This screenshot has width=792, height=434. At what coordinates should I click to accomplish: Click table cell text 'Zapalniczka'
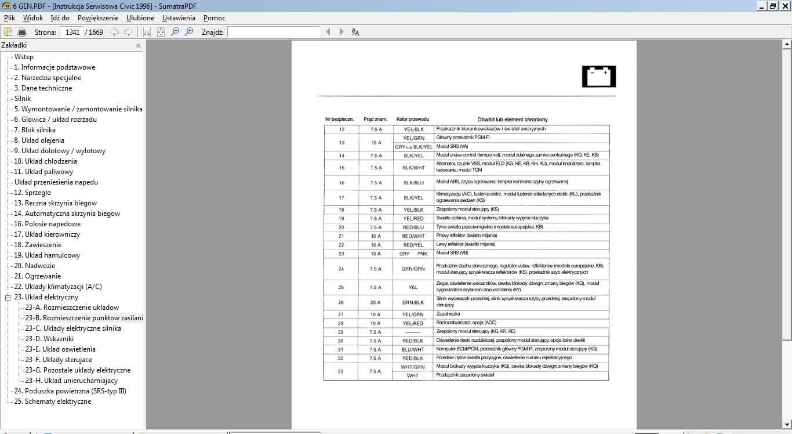[448, 314]
